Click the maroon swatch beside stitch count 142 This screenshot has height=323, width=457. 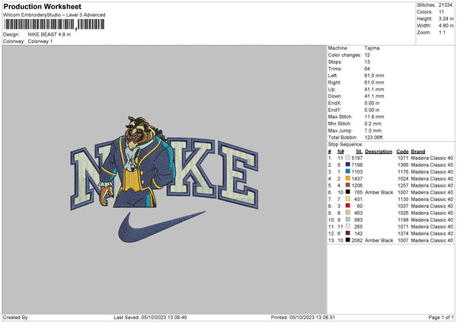(348, 233)
